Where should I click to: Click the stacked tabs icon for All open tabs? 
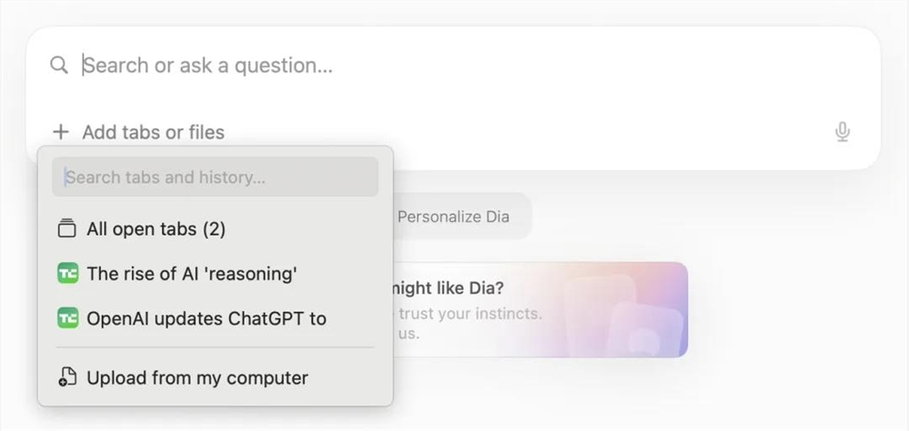click(66, 229)
